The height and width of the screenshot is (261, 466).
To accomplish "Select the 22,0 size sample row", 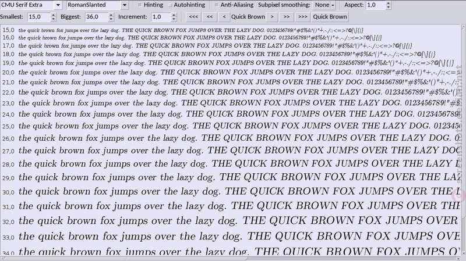I will coord(230,92).
